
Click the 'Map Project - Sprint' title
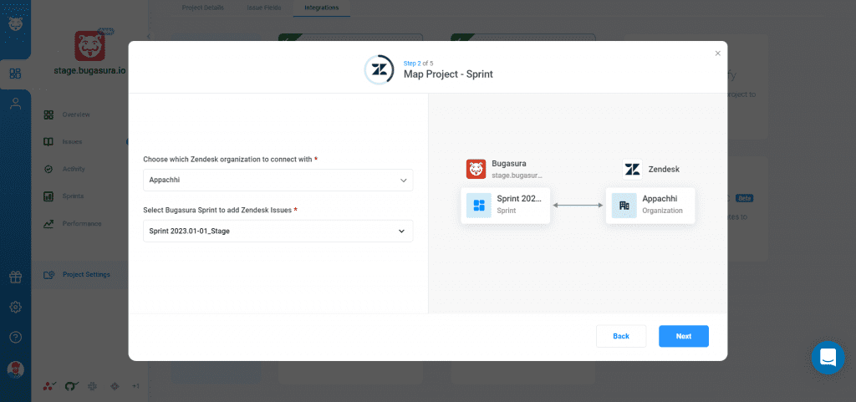point(448,74)
